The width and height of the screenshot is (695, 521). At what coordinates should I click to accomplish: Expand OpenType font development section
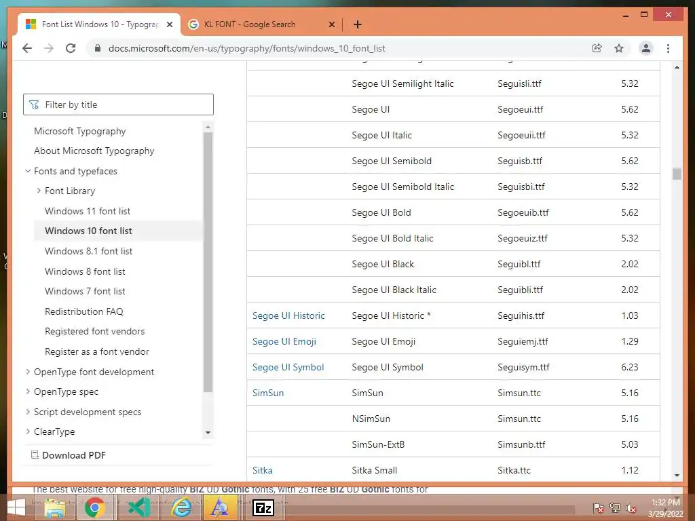[27, 372]
